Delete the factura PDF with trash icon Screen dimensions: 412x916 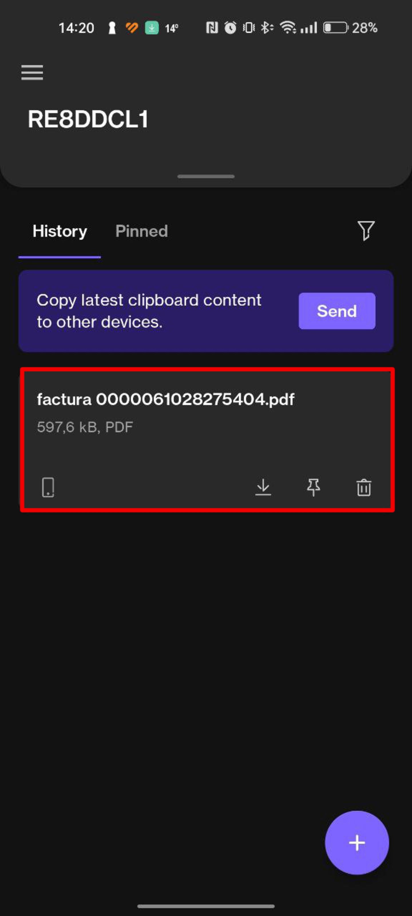364,487
